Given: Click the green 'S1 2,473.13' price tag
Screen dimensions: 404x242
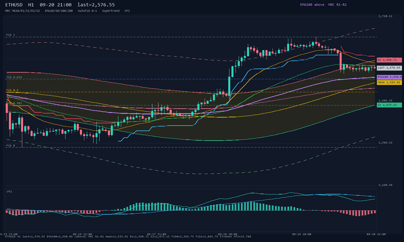Looking at the screenshot, I should tap(389, 105).
